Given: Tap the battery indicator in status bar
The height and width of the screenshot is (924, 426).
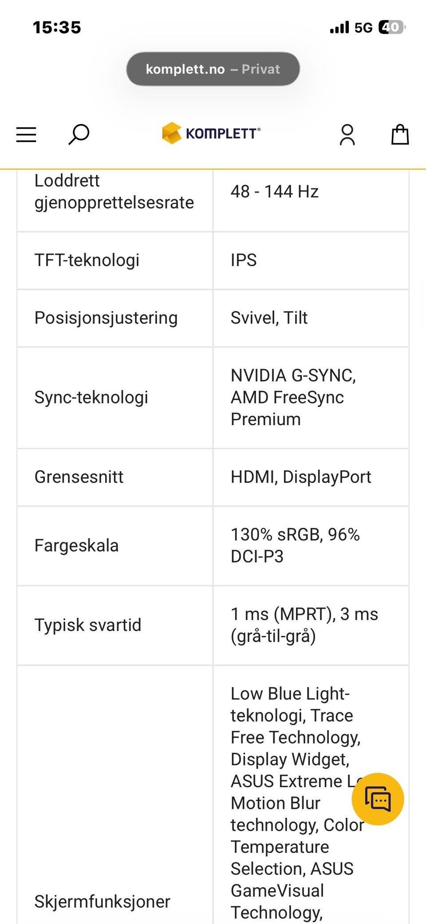Looking at the screenshot, I should pos(391,28).
